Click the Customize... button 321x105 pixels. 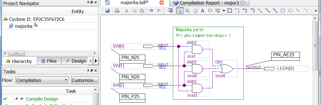coord(85,80)
